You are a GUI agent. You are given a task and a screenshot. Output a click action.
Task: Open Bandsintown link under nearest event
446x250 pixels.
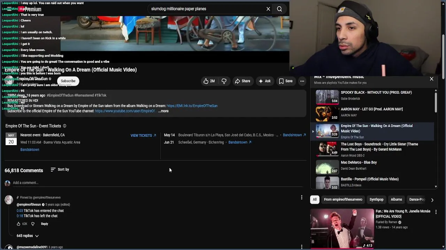click(30, 150)
